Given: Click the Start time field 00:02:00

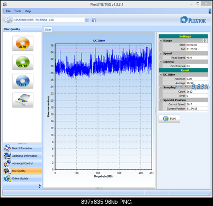Looking at the screenshot, I should [197, 45].
